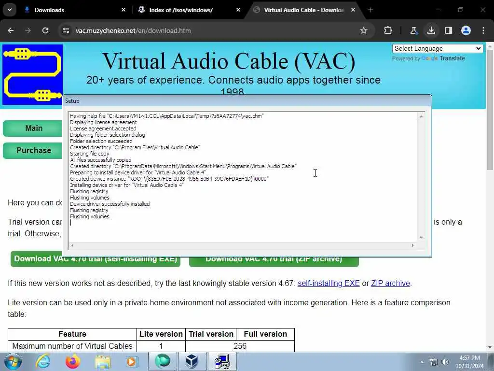
Task: Click the address bar URL
Action: click(x=133, y=30)
